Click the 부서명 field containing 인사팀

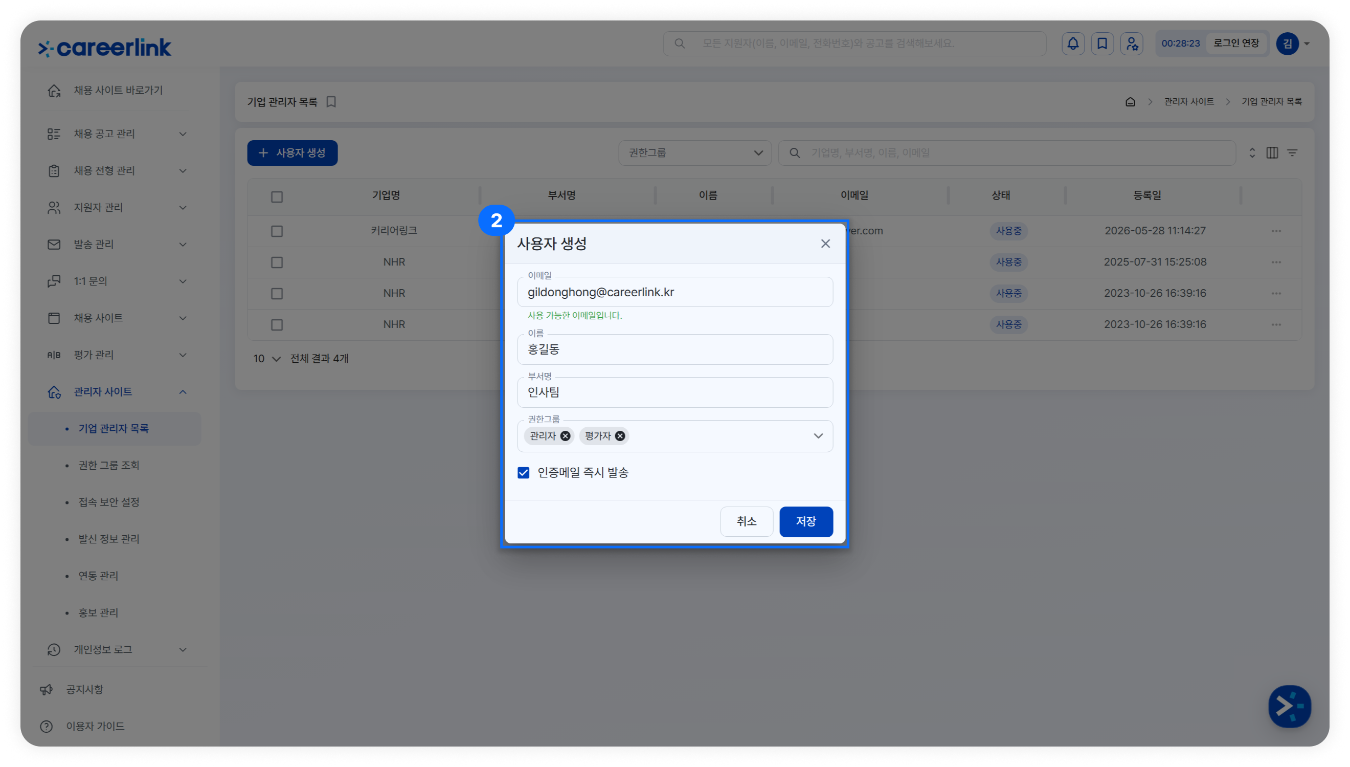click(x=674, y=392)
